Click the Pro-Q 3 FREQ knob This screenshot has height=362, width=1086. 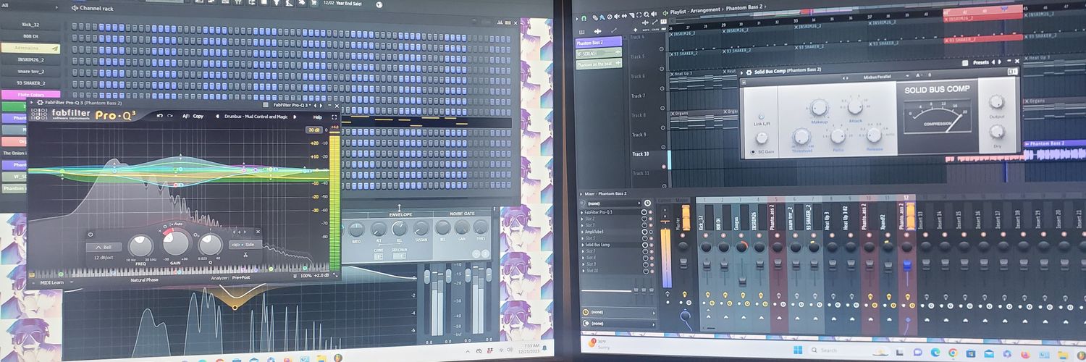click(x=140, y=246)
